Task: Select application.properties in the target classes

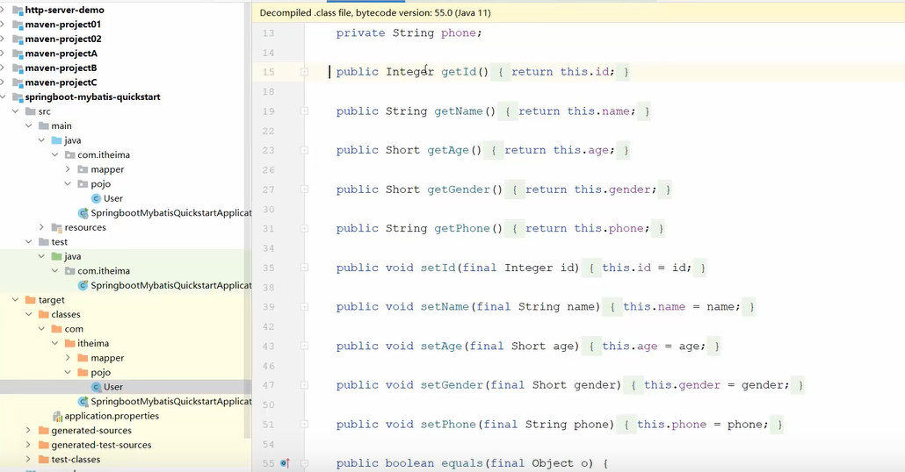Action: coord(112,416)
